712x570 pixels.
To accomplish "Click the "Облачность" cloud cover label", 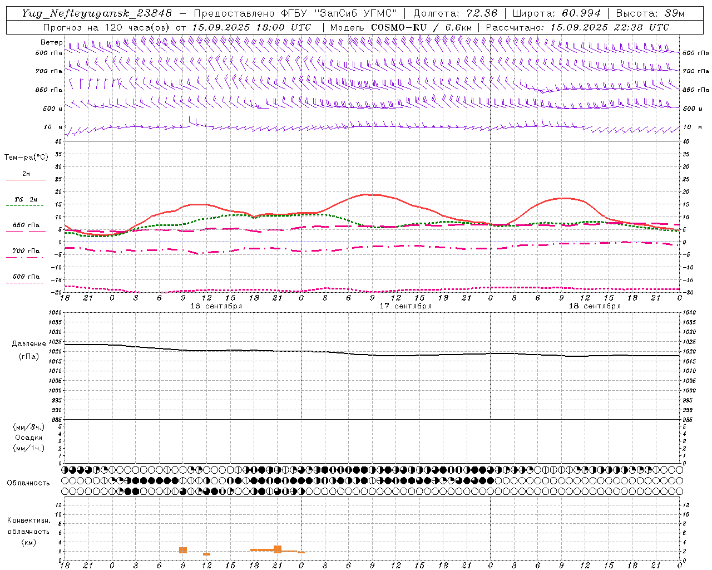I will pyautogui.click(x=28, y=483).
